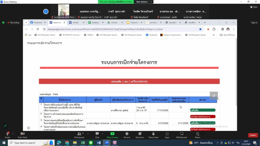Click the Record button in Zoom
This screenshot has height=146, width=260.
[127, 135]
